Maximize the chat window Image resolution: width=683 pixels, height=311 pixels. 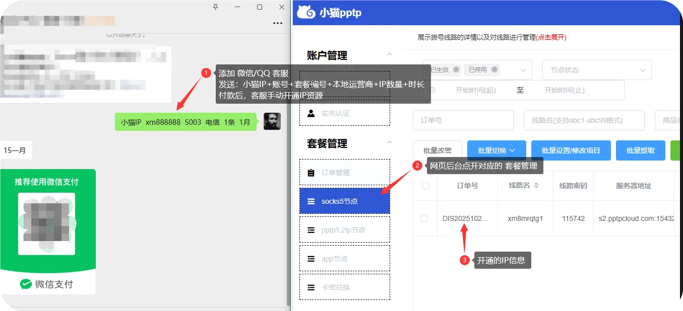point(260,7)
